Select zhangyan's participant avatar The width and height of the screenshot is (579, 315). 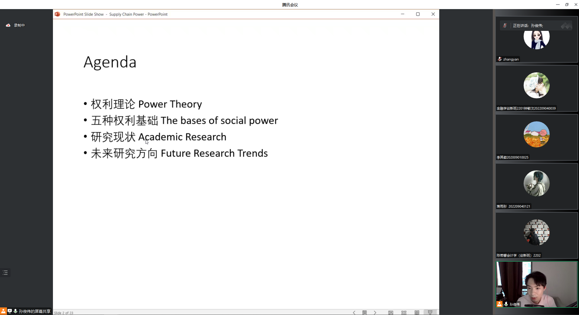coord(536,38)
